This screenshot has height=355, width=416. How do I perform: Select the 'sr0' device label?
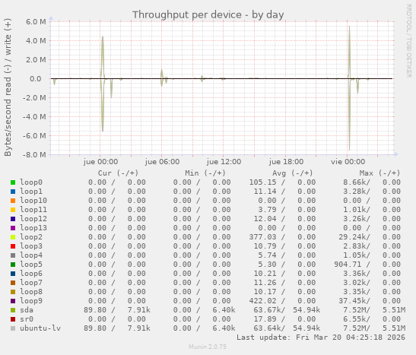click(x=27, y=319)
